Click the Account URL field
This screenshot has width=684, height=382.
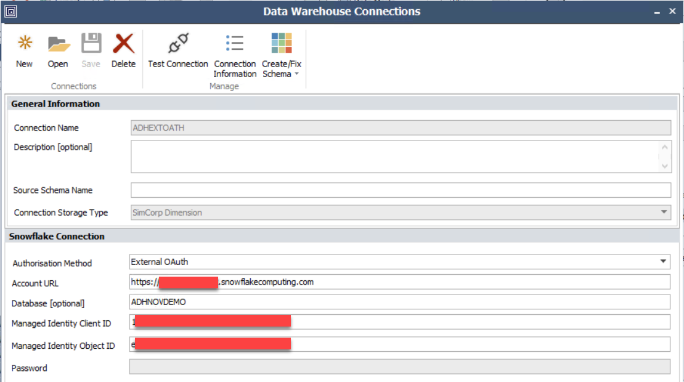tap(399, 282)
